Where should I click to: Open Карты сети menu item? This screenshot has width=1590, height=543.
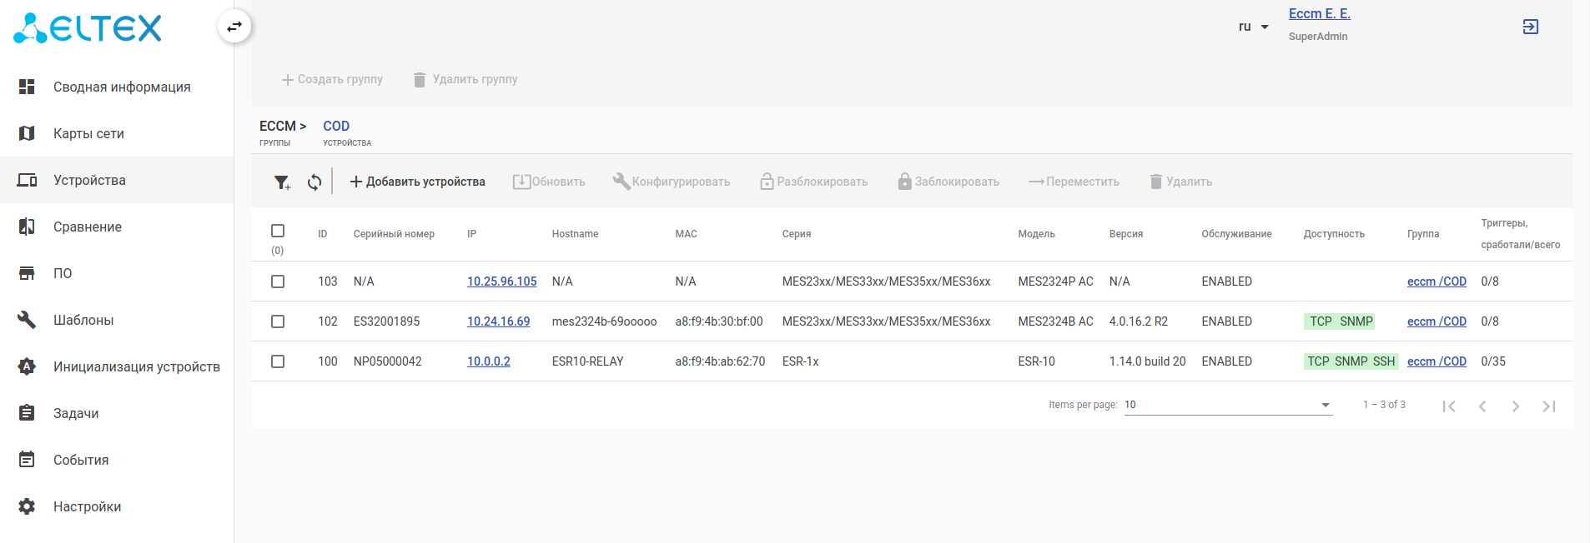(117, 133)
